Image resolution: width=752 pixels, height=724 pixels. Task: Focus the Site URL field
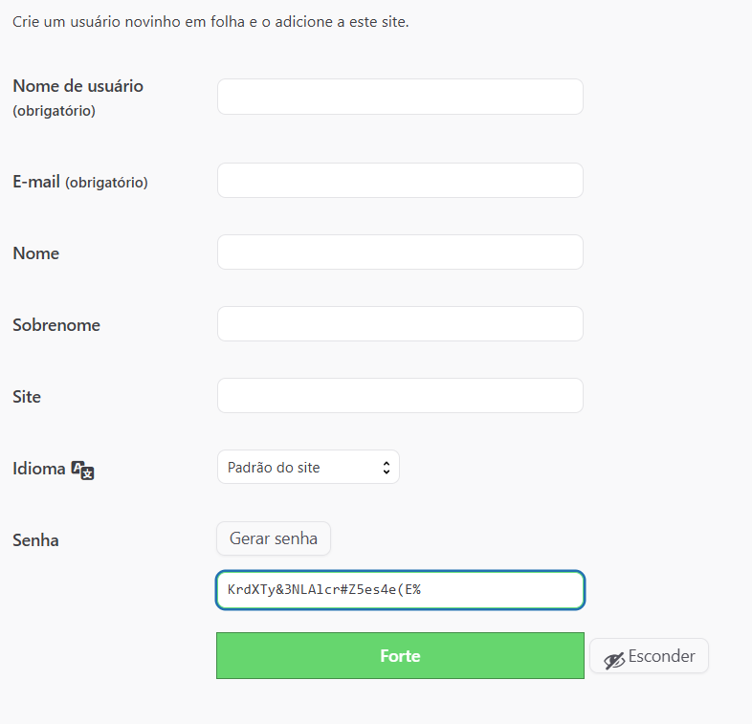pyautogui.click(x=400, y=396)
